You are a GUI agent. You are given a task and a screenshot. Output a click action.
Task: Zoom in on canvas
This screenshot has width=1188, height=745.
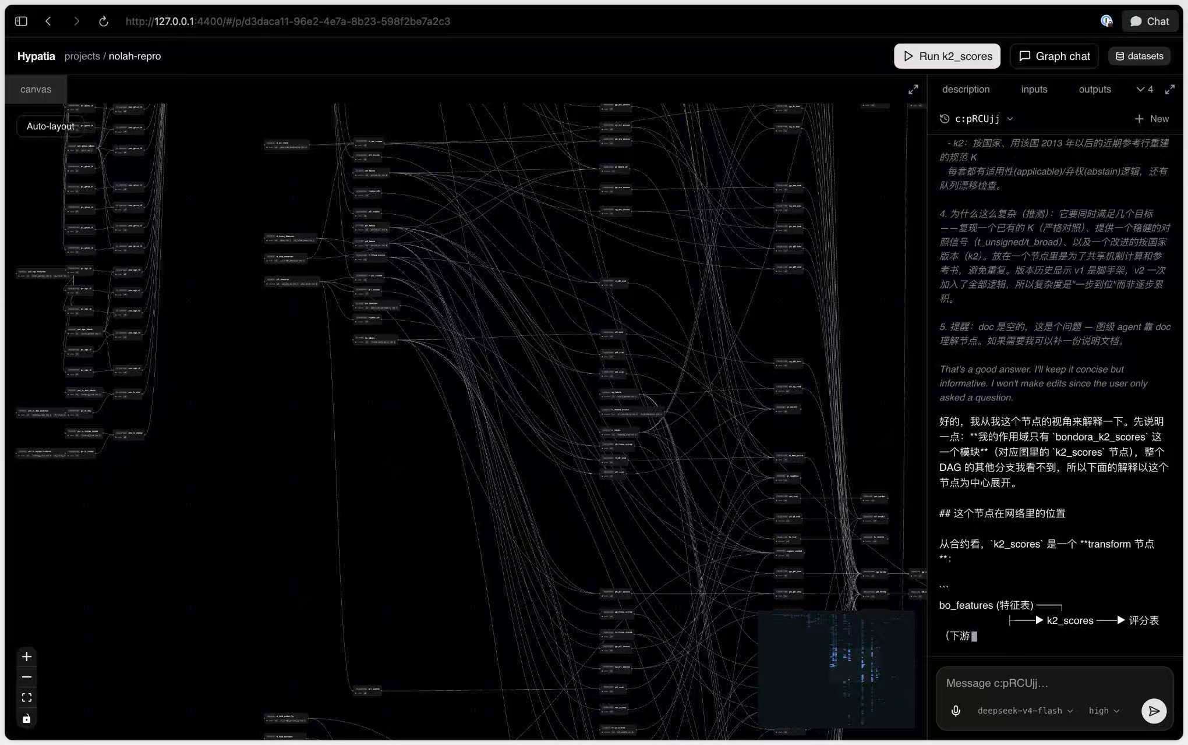(x=26, y=657)
